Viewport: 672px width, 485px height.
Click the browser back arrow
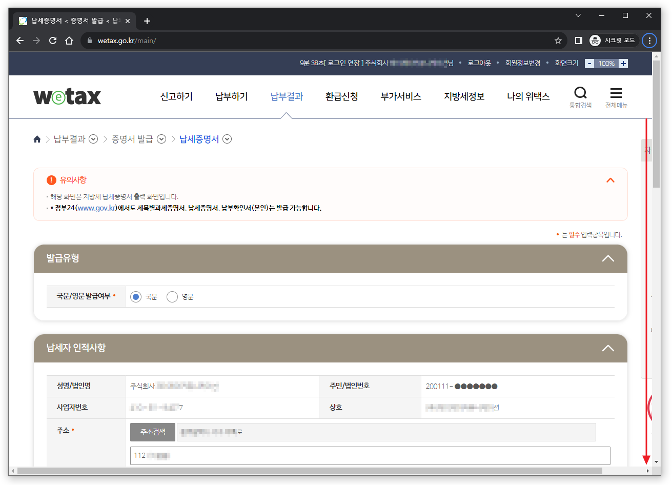[20, 41]
